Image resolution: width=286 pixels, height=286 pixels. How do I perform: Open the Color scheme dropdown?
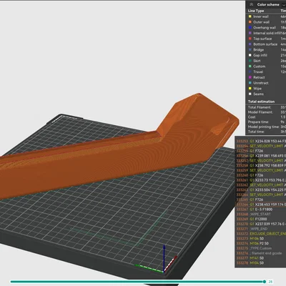point(284,4)
